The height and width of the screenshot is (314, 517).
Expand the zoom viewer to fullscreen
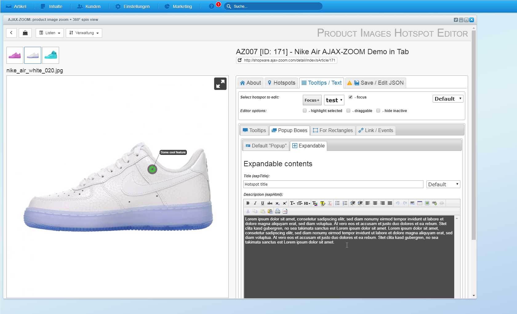click(220, 84)
